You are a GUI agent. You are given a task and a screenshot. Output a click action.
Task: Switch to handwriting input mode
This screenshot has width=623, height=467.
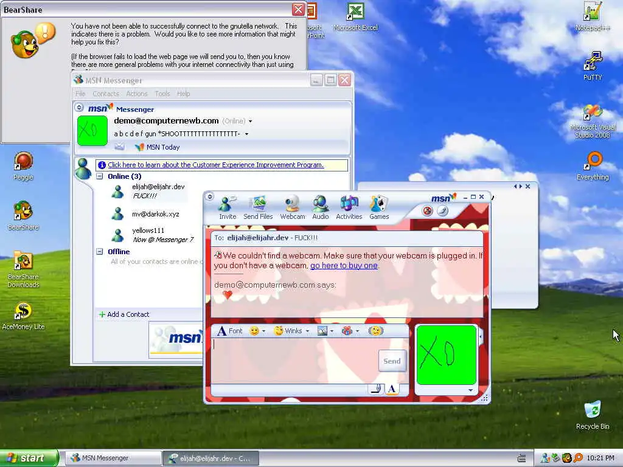(376, 389)
